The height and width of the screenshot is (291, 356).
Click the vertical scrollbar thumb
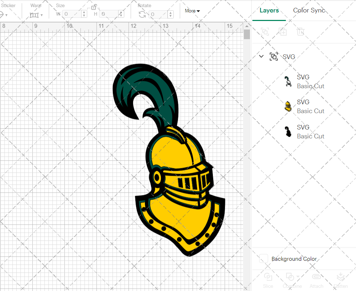(247, 35)
